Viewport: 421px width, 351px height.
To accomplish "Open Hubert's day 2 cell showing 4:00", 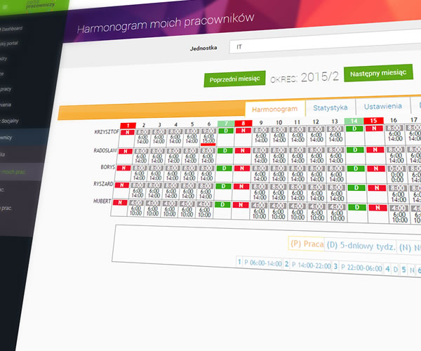I will tap(136, 208).
